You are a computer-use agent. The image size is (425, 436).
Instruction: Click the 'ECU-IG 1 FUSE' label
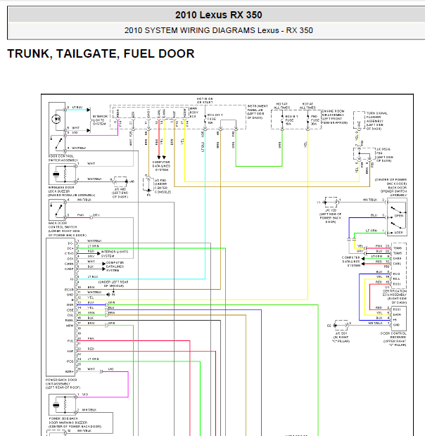215,118
